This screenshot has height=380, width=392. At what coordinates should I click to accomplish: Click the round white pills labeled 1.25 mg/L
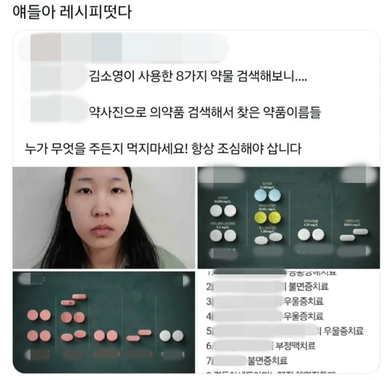[x=311, y=235]
